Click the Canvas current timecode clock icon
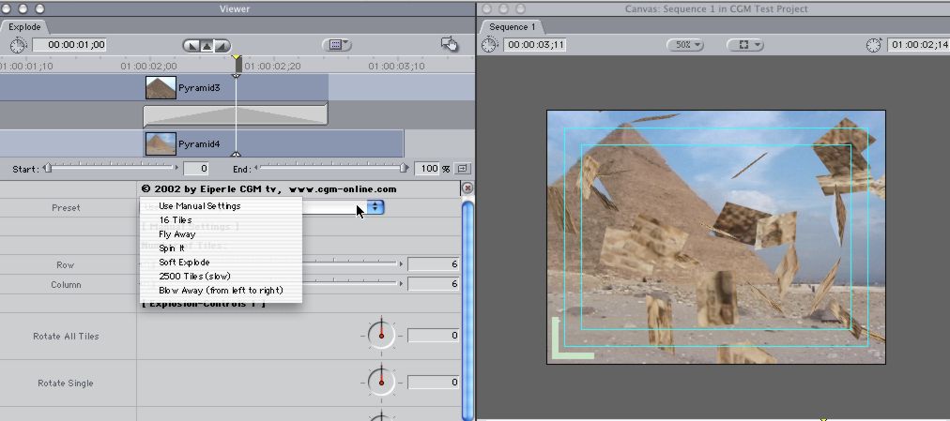Screen dimensions: 950x421 874,45
